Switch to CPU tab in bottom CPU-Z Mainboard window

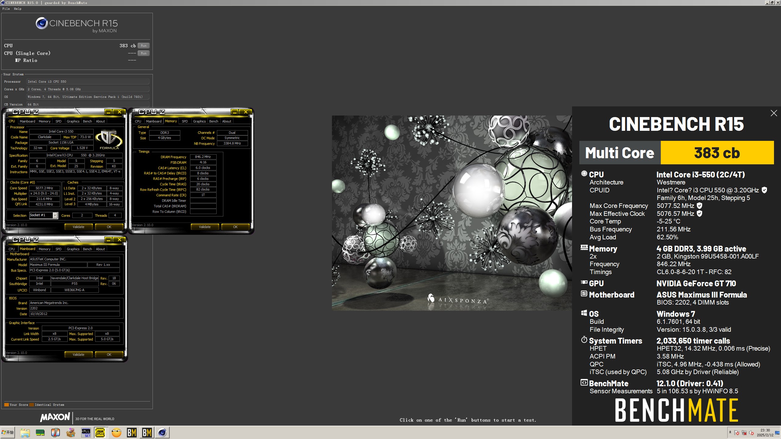coord(12,249)
